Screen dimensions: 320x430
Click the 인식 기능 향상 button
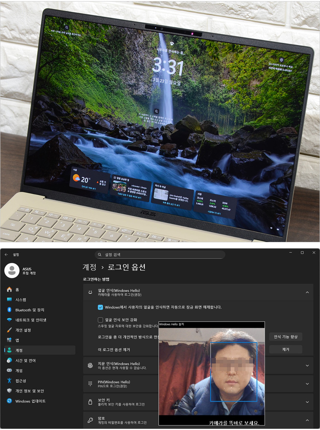click(x=285, y=337)
